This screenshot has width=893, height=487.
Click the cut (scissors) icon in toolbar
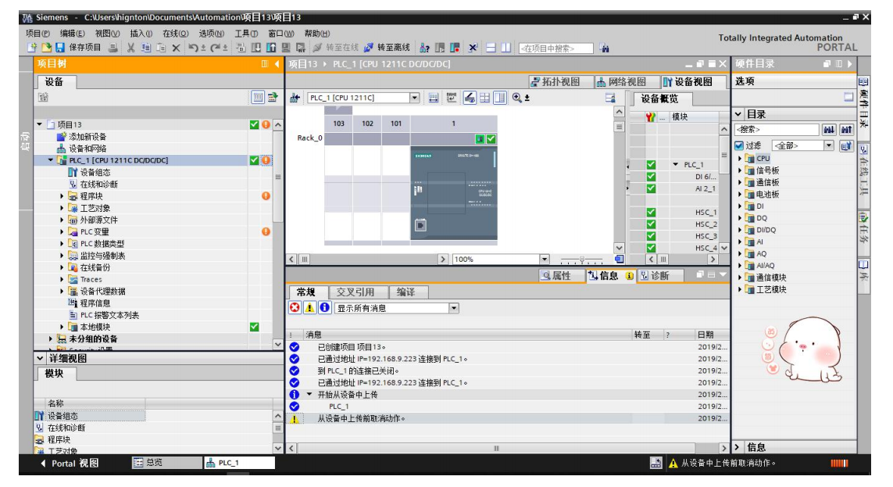coord(130,48)
